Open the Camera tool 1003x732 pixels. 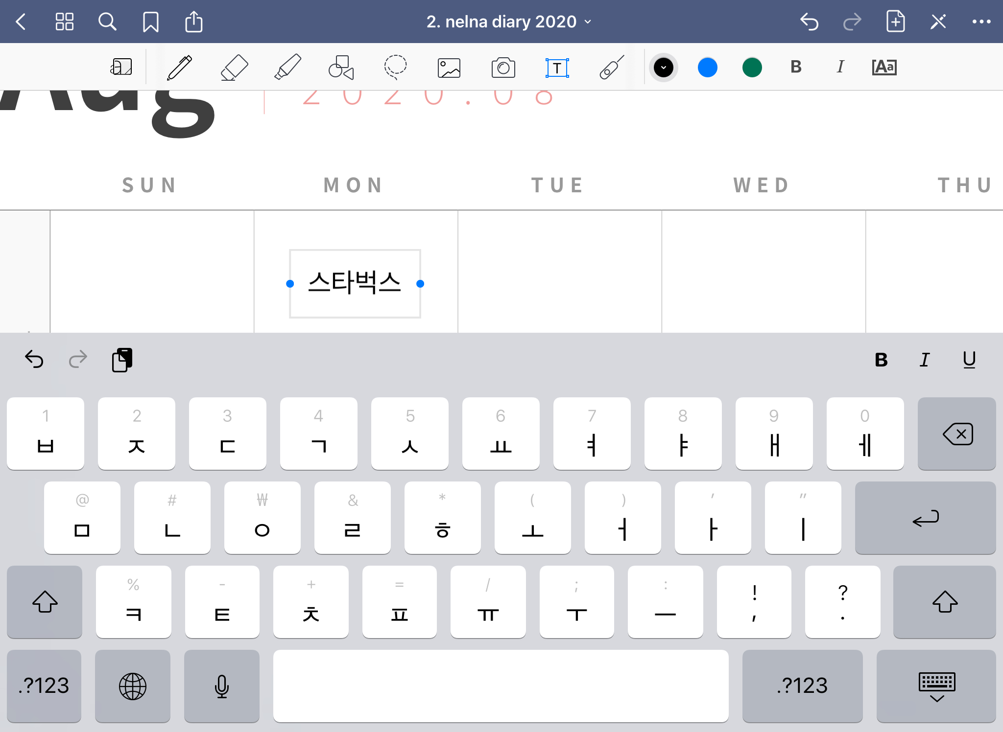(x=503, y=68)
